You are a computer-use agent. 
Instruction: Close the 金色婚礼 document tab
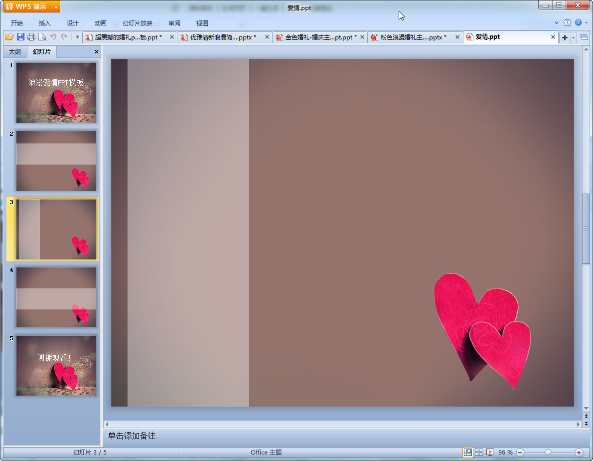pos(362,37)
